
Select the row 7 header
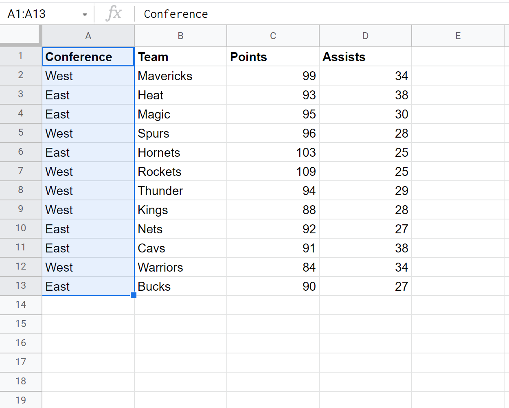tap(21, 171)
